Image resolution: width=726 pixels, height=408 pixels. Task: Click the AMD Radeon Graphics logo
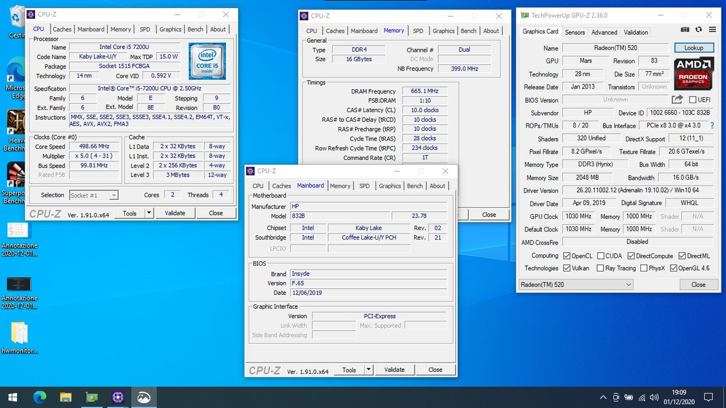click(x=693, y=73)
